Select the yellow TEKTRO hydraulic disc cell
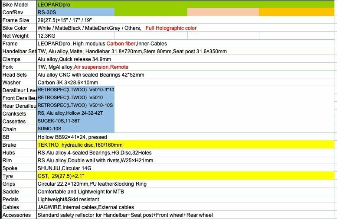The height and width of the screenshot is (219, 337). 186,145
